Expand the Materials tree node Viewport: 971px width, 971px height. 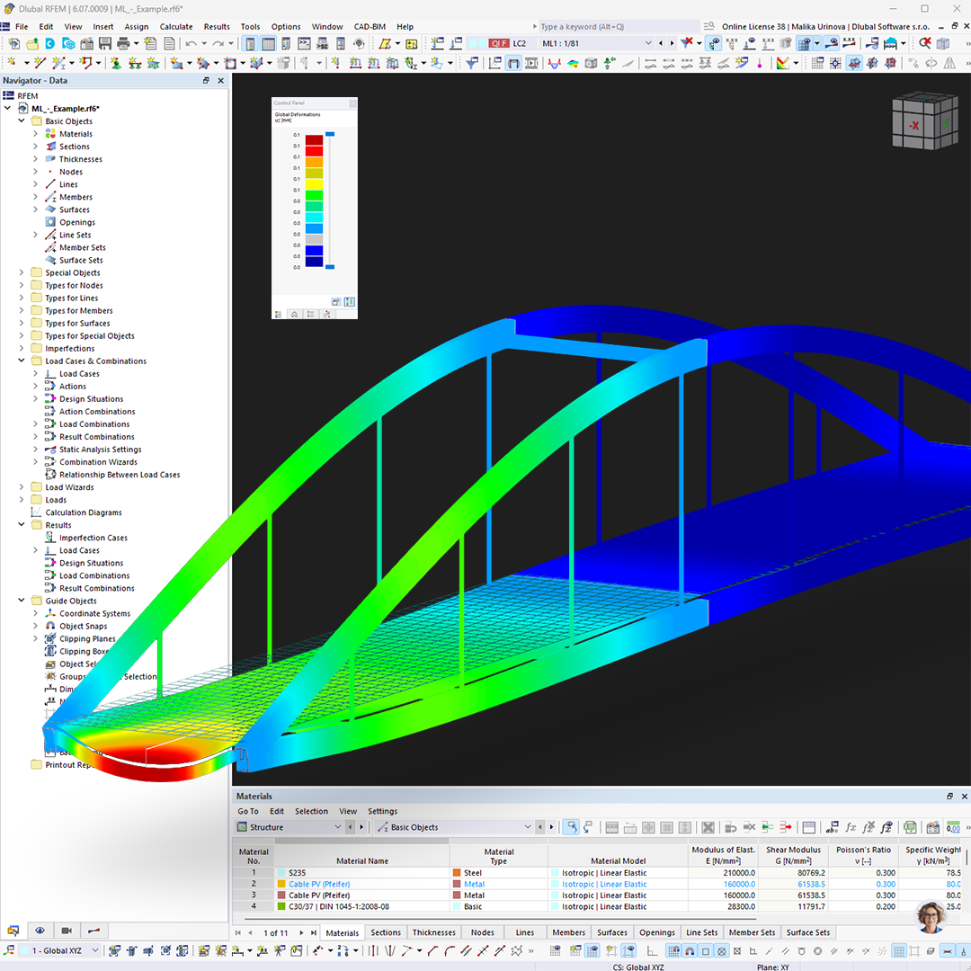[35, 134]
